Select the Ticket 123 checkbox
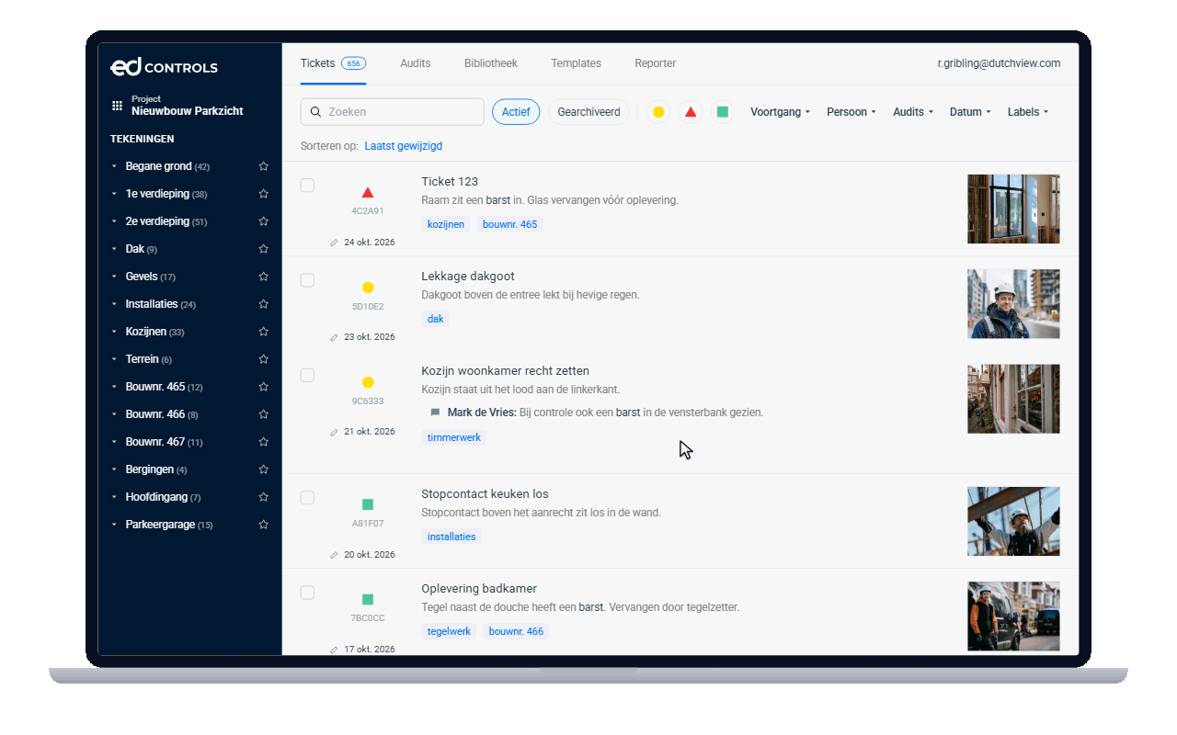Screen dimensions: 1177x735 click(x=307, y=186)
